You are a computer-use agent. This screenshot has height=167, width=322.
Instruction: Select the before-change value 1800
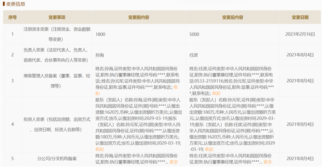click(x=100, y=35)
